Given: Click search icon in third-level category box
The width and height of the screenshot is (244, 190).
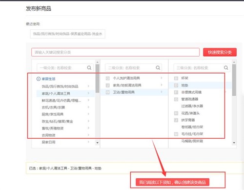Looking at the screenshot, I should click(226, 68).
